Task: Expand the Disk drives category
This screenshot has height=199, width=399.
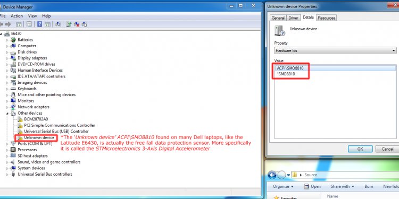Action: (7, 52)
